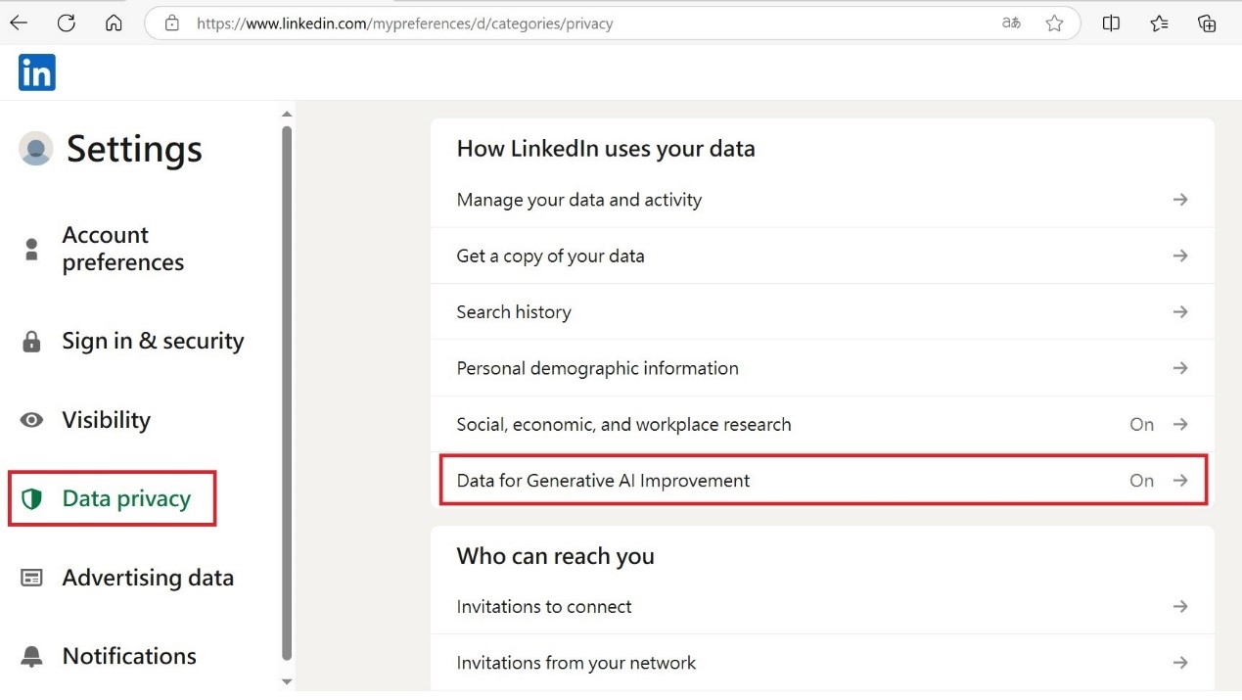Click arrow next to Manage your data and activity

click(x=1180, y=200)
